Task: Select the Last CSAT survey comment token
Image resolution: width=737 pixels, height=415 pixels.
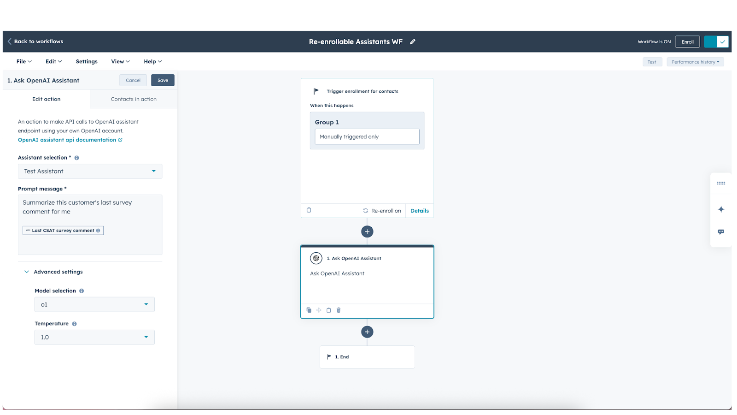Action: coord(63,231)
